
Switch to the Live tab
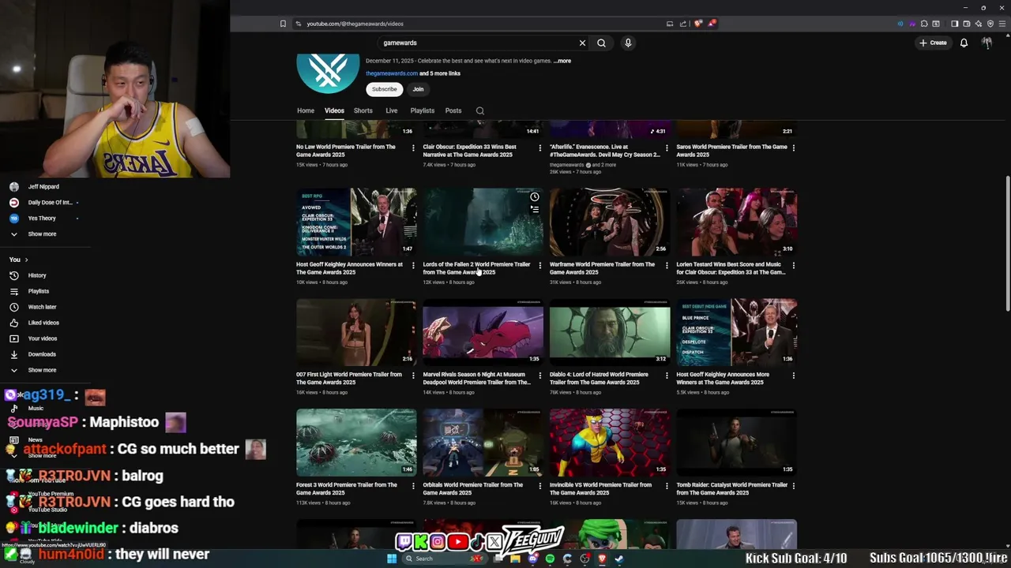(x=391, y=110)
